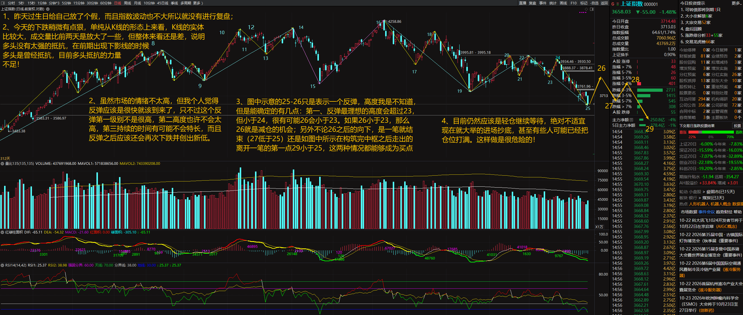
Task: Open the 直播 toolbar button
Action: click(x=523, y=3)
